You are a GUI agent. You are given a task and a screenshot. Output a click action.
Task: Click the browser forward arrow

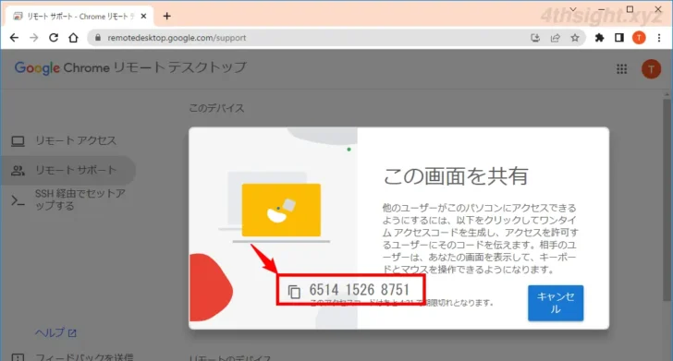(x=34, y=38)
